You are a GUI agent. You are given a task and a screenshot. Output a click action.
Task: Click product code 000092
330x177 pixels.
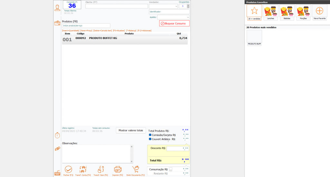pos(81,38)
